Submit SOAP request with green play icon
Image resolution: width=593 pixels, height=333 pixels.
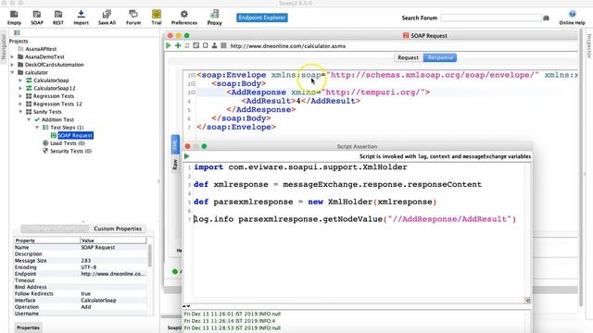tap(169, 45)
